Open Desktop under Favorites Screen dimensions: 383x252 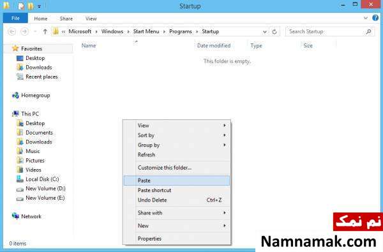click(35, 58)
